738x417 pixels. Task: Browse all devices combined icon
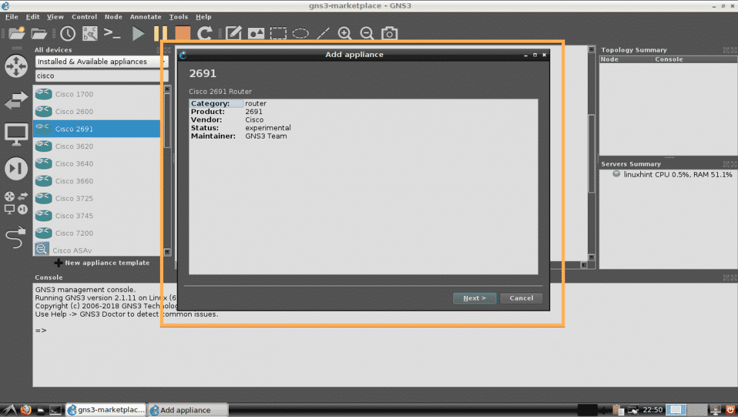coord(16,203)
